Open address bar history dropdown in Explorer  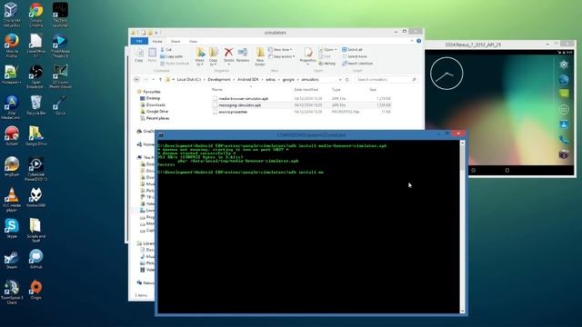340,79
